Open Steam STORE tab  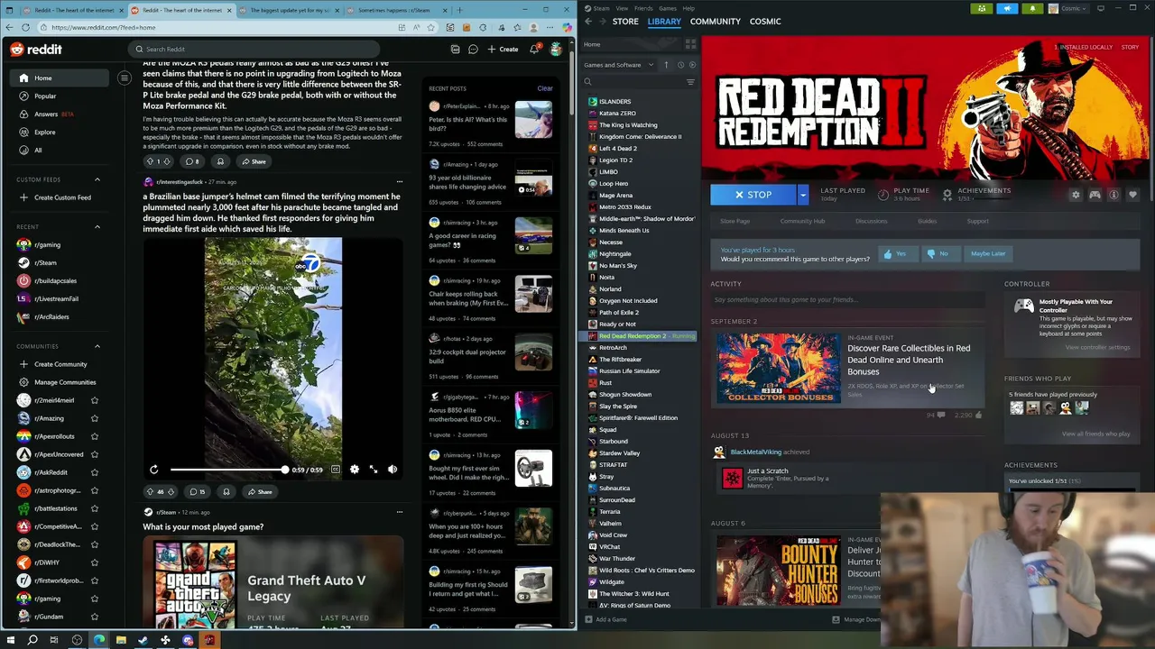coord(625,22)
